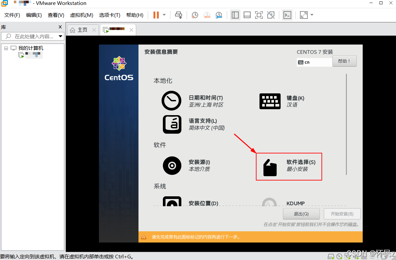This screenshot has height=260, width=396.
Task: Open the 帮助(H) menu
Action: click(135, 15)
